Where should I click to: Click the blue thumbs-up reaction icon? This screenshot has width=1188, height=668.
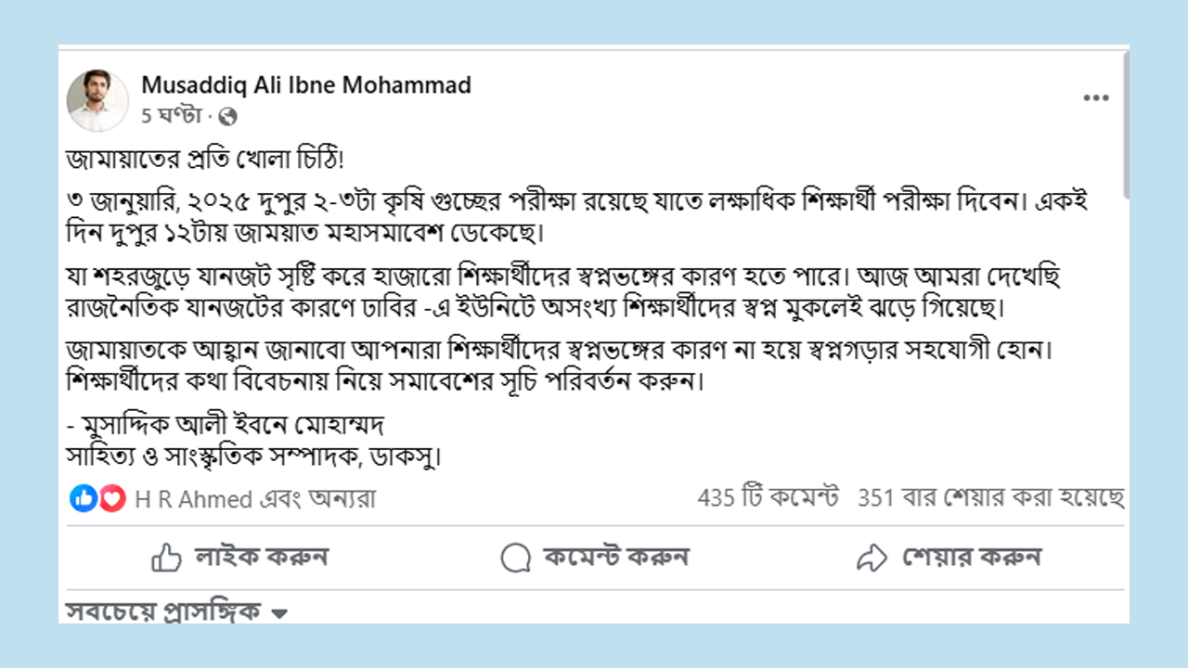[83, 499]
